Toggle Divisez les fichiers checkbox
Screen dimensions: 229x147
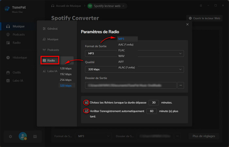86,102
